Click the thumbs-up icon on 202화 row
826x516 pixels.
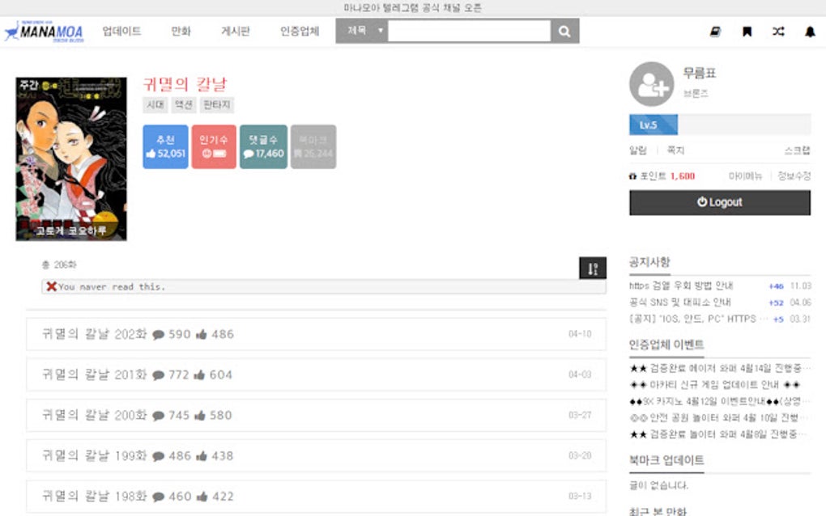point(201,335)
